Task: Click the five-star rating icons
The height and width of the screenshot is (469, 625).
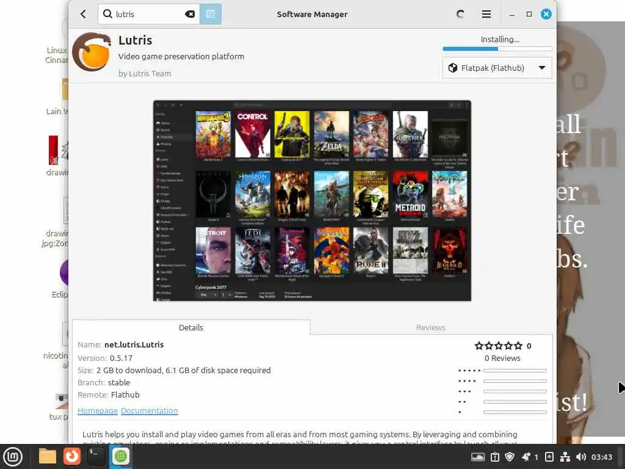Action: [x=498, y=346]
